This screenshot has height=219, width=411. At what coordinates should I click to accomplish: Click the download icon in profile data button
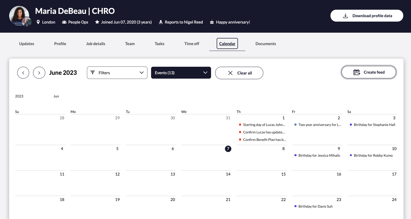point(345,16)
